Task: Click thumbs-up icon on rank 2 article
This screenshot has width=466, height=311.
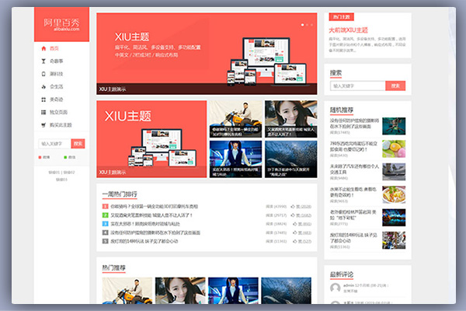Action: pyautogui.click(x=293, y=215)
